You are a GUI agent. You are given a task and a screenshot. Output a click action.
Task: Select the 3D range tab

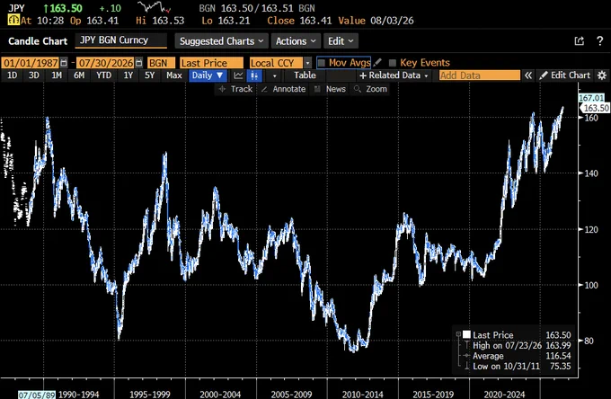tap(34, 75)
